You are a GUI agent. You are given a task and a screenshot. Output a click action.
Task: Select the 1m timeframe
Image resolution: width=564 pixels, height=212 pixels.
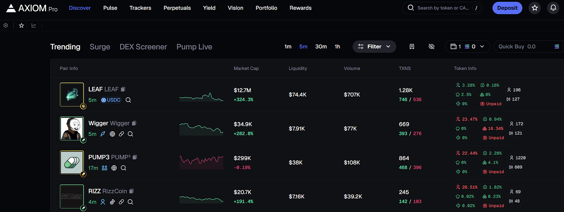click(288, 47)
